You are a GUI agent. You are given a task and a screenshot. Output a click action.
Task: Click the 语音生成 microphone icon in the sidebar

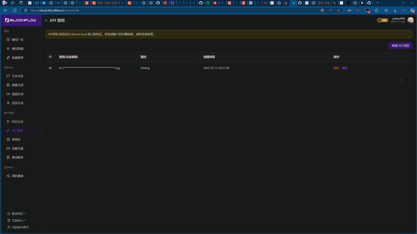pyautogui.click(x=8, y=103)
